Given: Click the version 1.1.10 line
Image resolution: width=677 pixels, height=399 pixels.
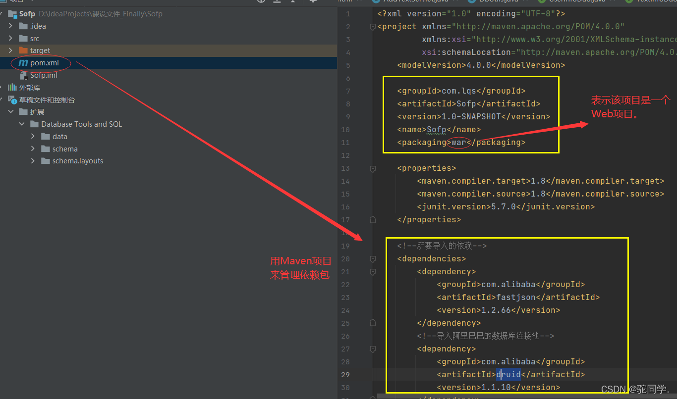Looking at the screenshot, I should pos(498,387).
